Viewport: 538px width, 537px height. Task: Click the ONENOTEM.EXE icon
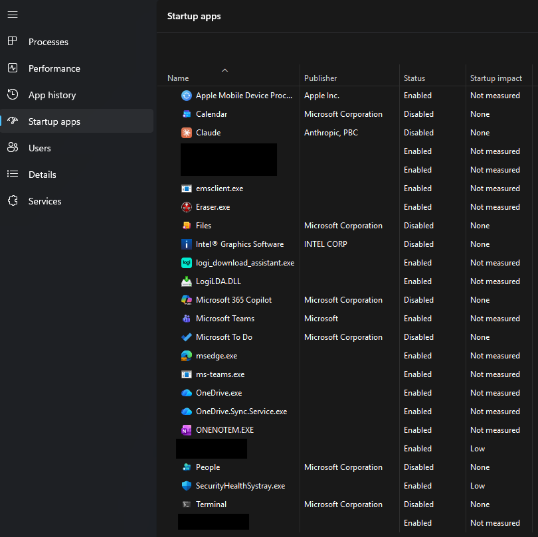(x=187, y=429)
